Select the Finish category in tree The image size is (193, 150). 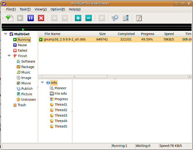click(x=23, y=56)
